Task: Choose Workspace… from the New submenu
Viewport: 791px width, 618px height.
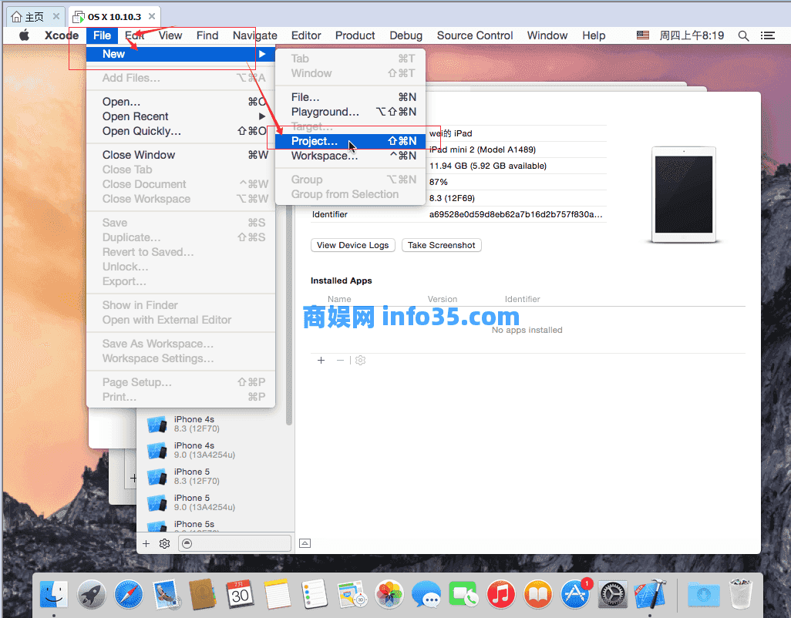Action: point(350,156)
